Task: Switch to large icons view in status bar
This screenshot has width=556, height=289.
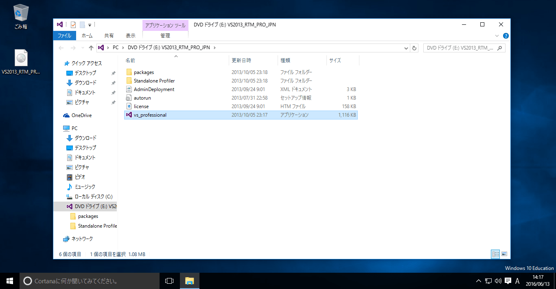Action: pyautogui.click(x=504, y=254)
